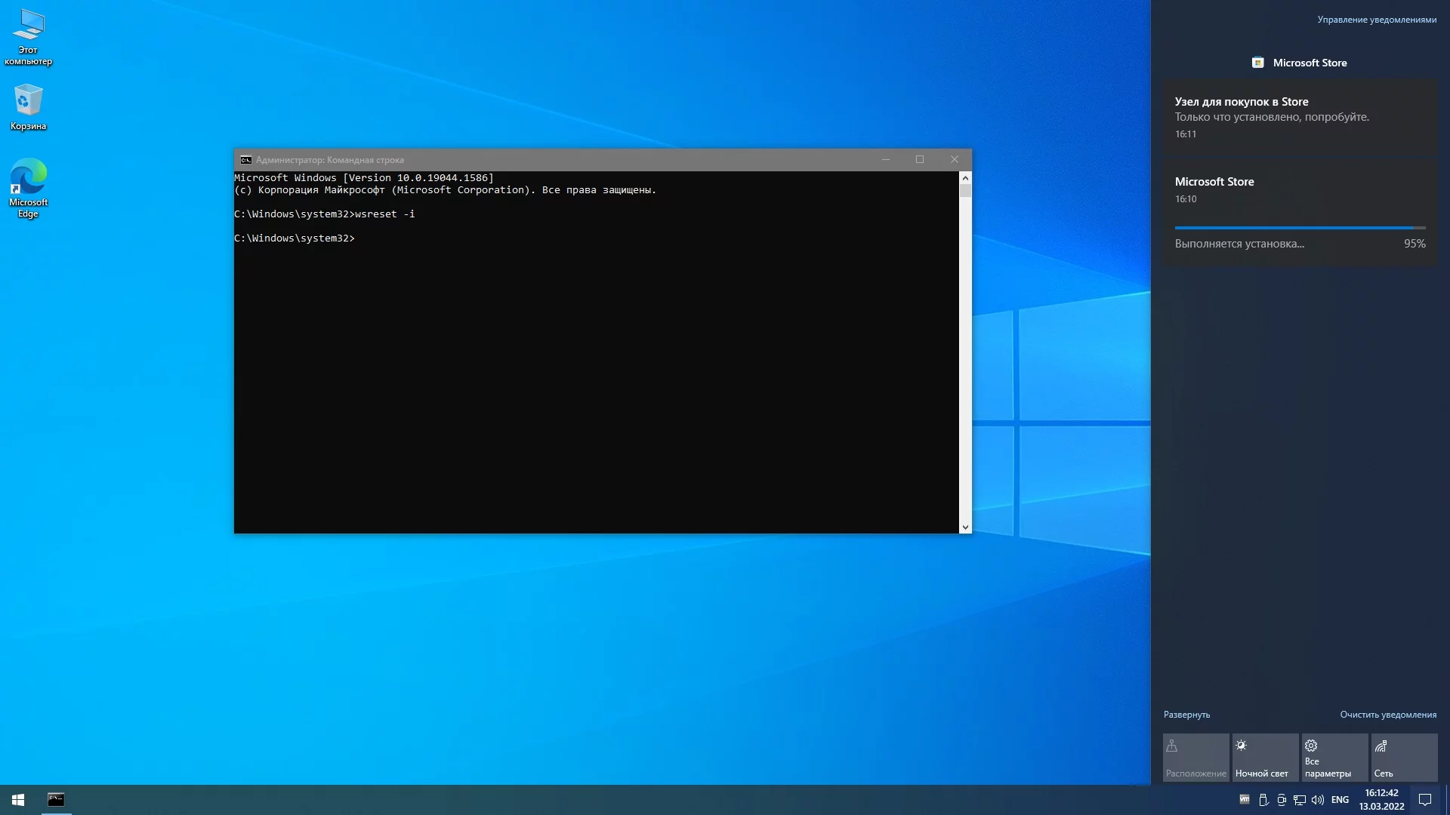The height and width of the screenshot is (815, 1450).
Task: Open the ENG input language selector
Action: pos(1340,800)
